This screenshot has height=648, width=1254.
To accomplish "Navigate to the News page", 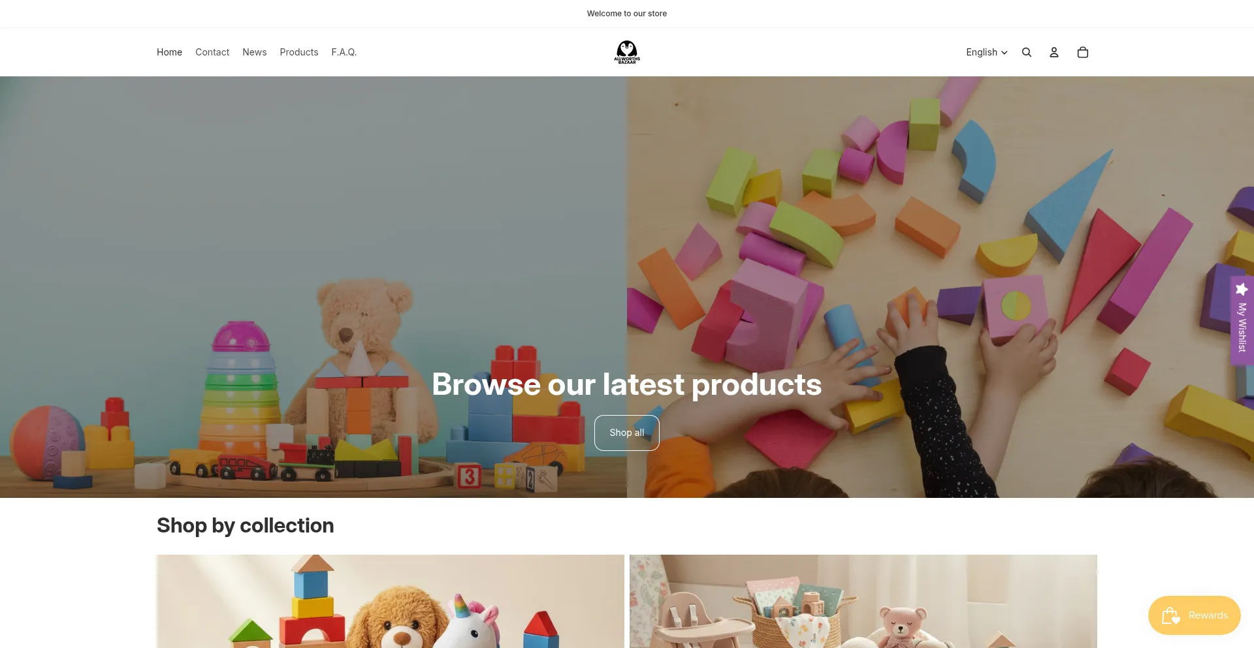I will 254,52.
